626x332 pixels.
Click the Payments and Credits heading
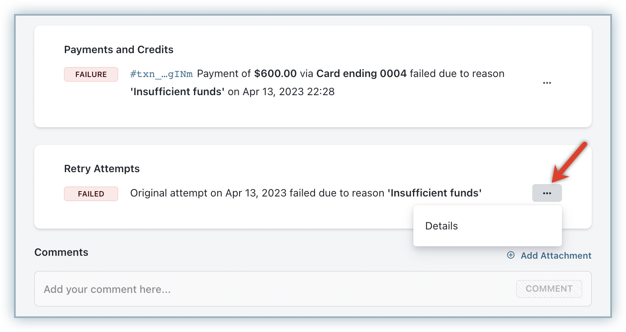tap(119, 50)
